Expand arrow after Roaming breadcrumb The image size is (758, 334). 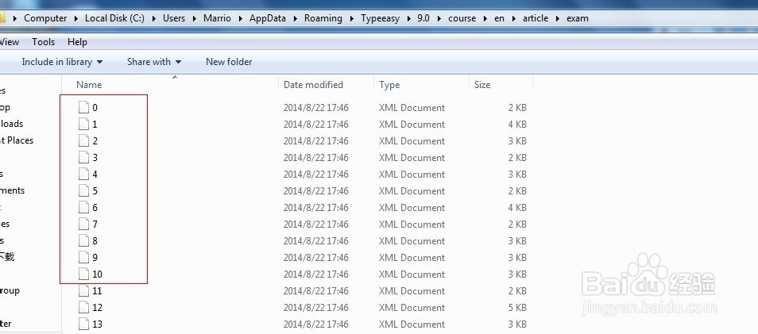351,18
